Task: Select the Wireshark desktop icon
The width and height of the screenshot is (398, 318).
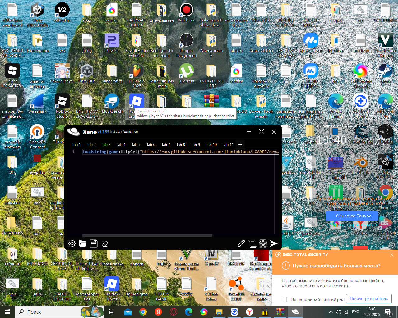Action: [37, 104]
